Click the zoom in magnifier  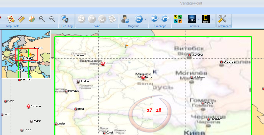point(42,19)
